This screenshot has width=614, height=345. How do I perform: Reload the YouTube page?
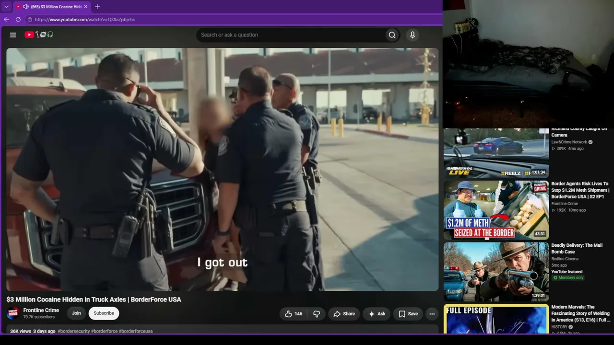pyautogui.click(x=18, y=20)
